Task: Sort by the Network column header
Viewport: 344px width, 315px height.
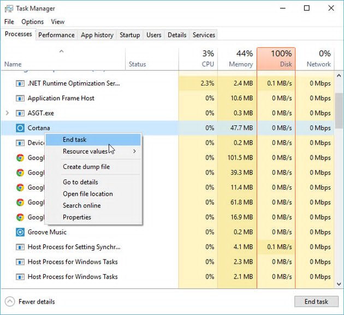Action: (x=315, y=59)
